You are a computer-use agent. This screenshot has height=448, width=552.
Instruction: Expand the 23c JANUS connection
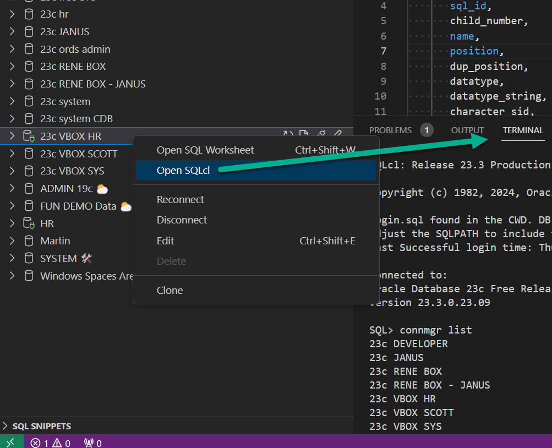(x=12, y=32)
